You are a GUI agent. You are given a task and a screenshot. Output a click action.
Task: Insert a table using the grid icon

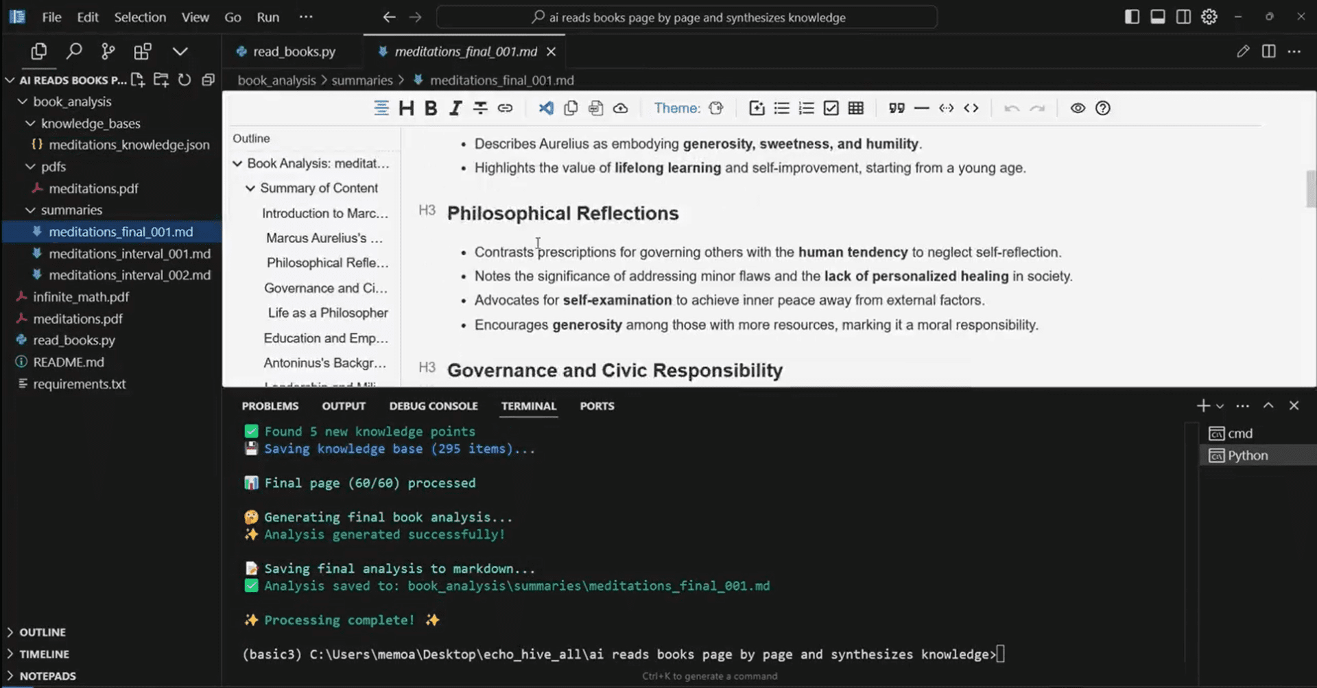(855, 108)
